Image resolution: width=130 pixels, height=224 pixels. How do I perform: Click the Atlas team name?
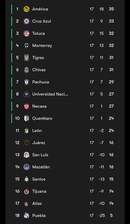coord(37,203)
